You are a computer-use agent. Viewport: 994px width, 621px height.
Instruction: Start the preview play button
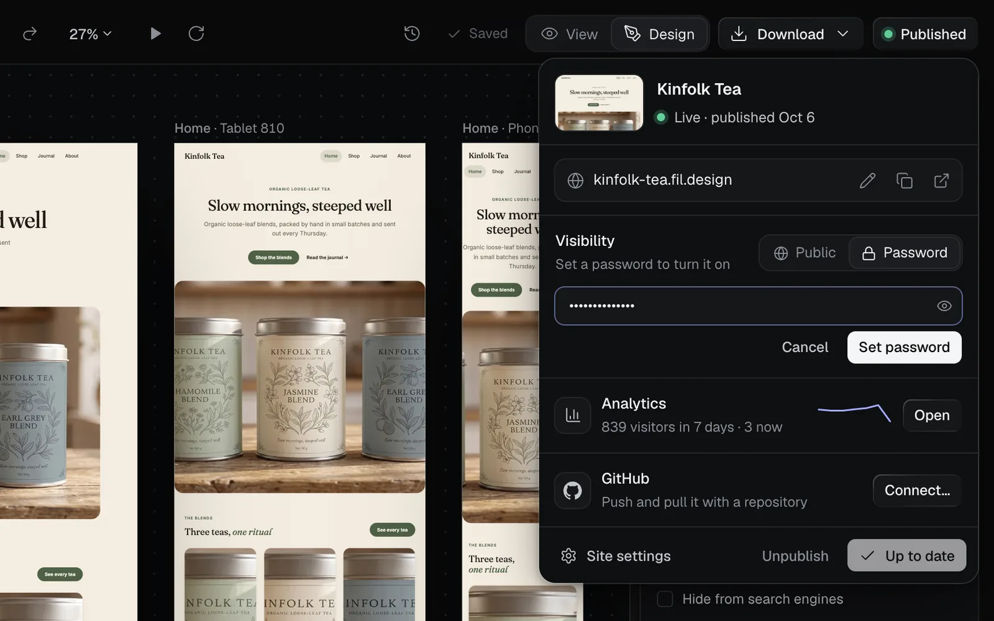155,34
